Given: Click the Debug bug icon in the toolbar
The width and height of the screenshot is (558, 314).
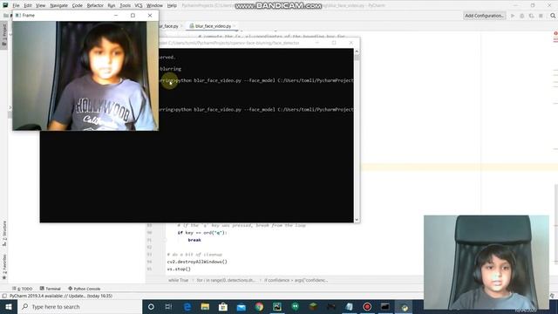Looking at the screenshot, I should [522, 16].
